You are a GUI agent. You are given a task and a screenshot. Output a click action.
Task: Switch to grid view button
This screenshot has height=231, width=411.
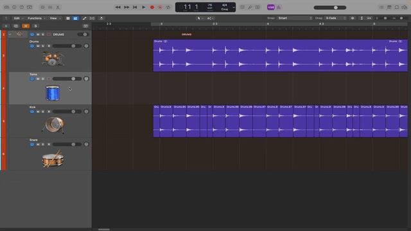click(68, 18)
